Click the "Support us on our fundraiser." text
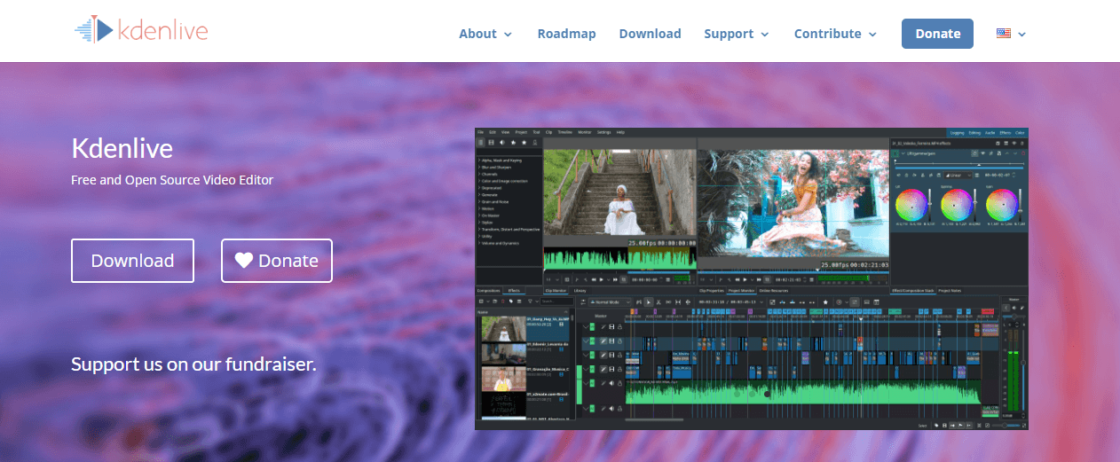1120x462 pixels. (x=193, y=364)
